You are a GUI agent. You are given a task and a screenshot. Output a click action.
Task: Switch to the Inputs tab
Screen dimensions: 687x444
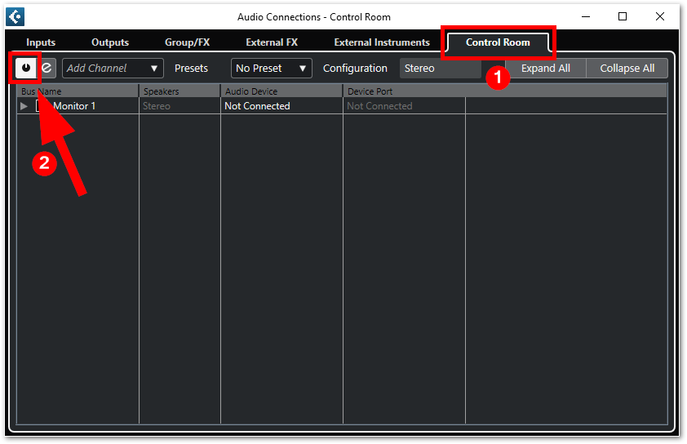pos(41,42)
